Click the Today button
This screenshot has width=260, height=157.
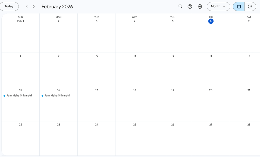tap(9, 7)
